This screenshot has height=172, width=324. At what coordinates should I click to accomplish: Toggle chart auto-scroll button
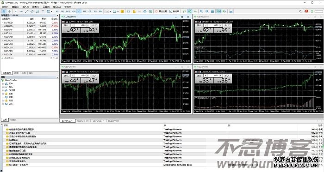[x=218, y=12]
